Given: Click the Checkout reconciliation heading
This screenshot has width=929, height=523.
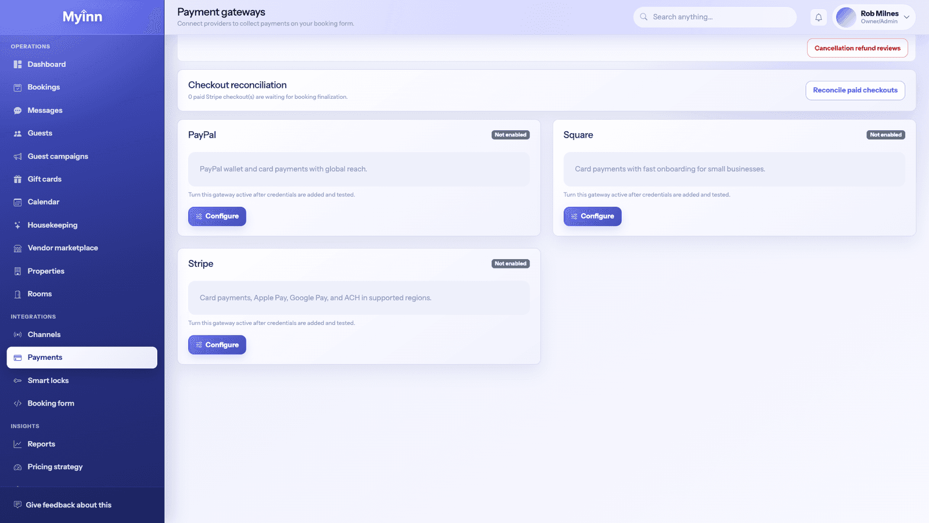Looking at the screenshot, I should pyautogui.click(x=237, y=85).
